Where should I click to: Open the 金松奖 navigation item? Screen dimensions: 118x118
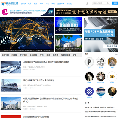69,4
